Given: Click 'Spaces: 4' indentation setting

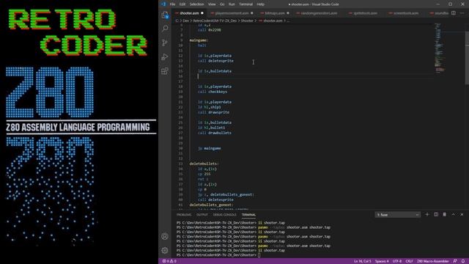Looking at the screenshot, I should (382, 261).
